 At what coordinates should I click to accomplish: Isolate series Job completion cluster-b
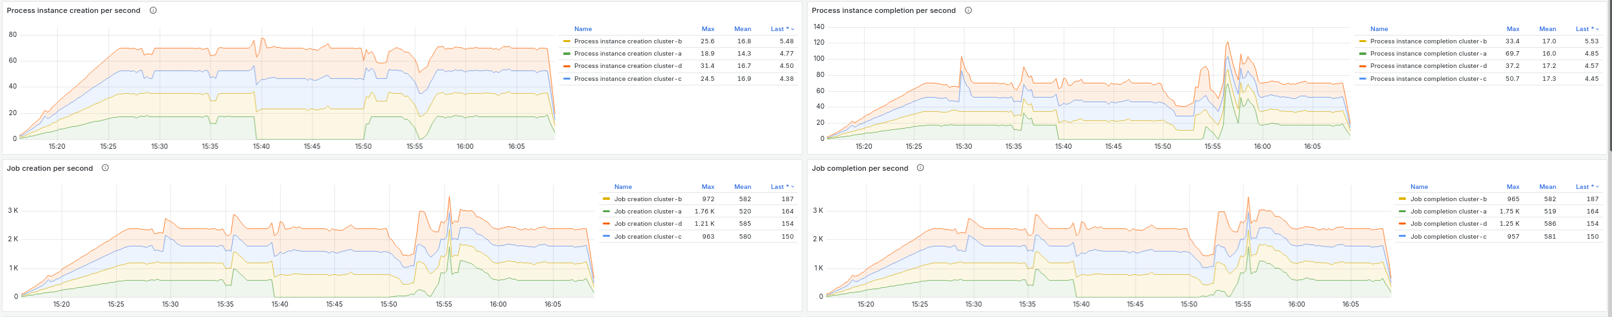tap(1449, 199)
